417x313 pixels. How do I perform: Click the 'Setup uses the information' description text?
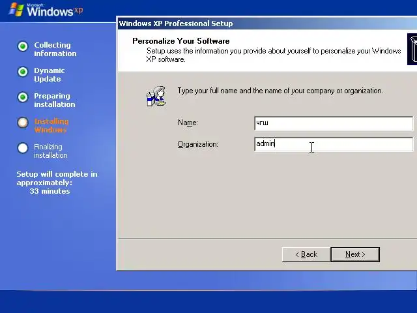pyautogui.click(x=274, y=55)
